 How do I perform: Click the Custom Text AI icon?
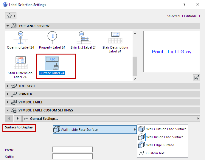(142, 153)
